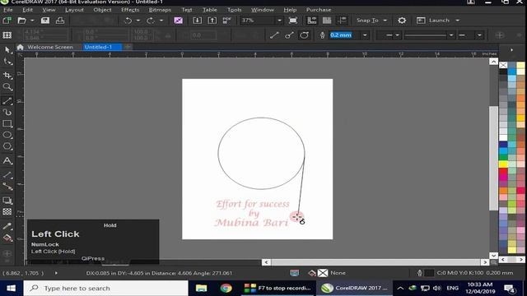Switch to Welcome Screen tab
527x296 pixels.
[x=49, y=47]
